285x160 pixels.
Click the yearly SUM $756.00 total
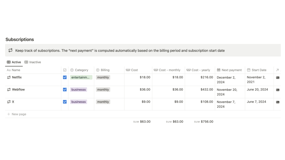[x=204, y=121]
